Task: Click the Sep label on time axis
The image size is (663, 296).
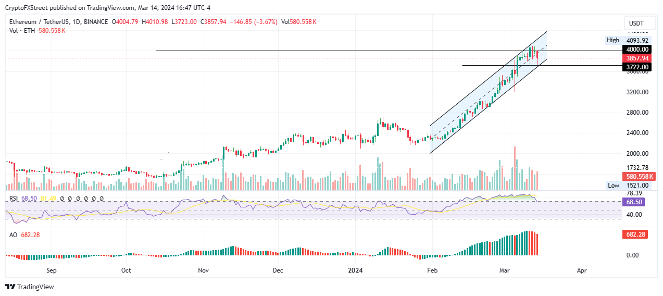Action: coord(51,270)
